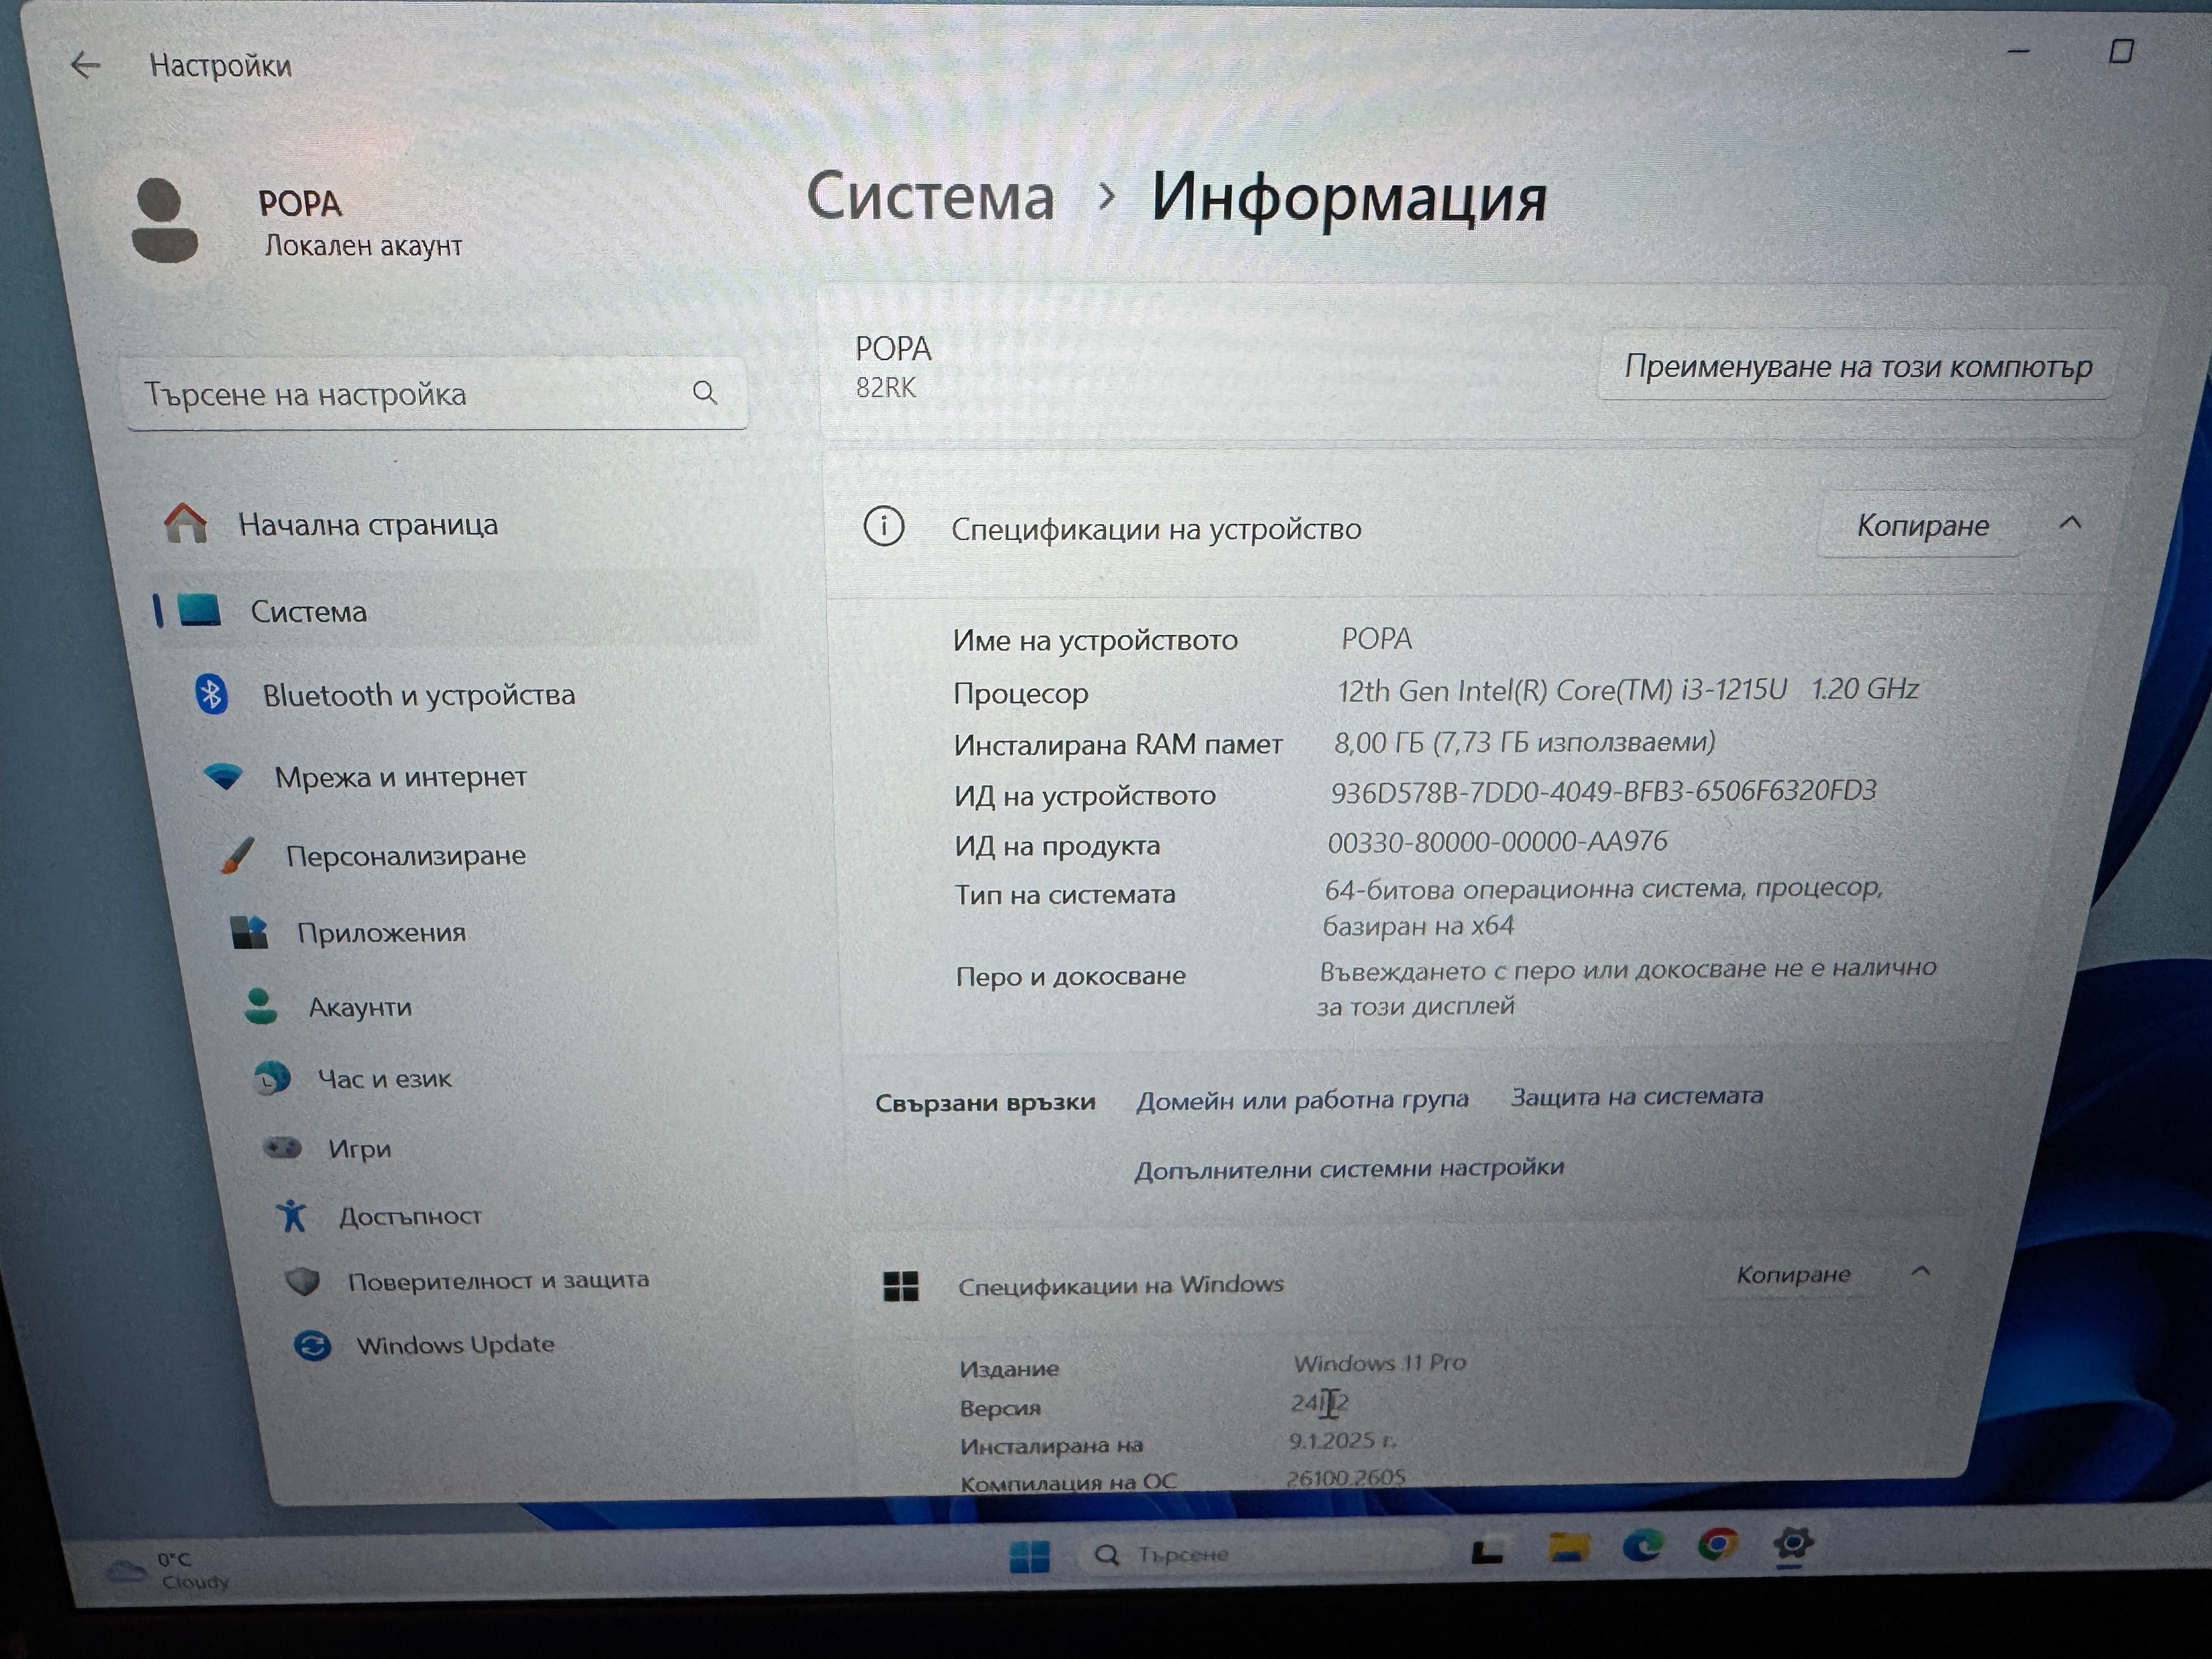Click the Система monitor icon
This screenshot has width=2212, height=1659.
[x=199, y=610]
